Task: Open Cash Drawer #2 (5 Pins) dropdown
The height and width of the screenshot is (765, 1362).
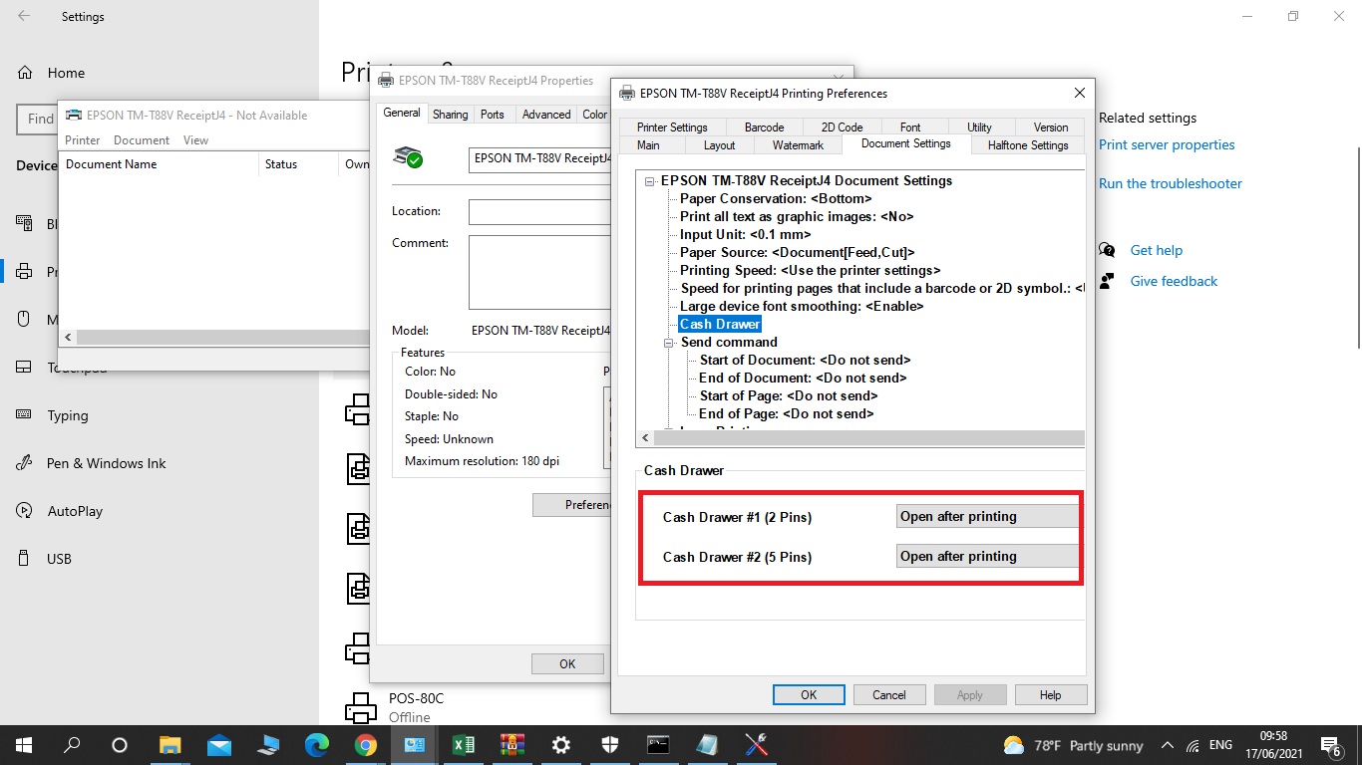Action: [x=987, y=556]
